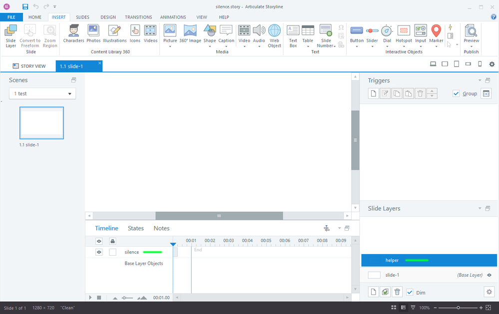Insert a Text Box
Image resolution: width=499 pixels, height=314 pixels.
click(x=293, y=36)
